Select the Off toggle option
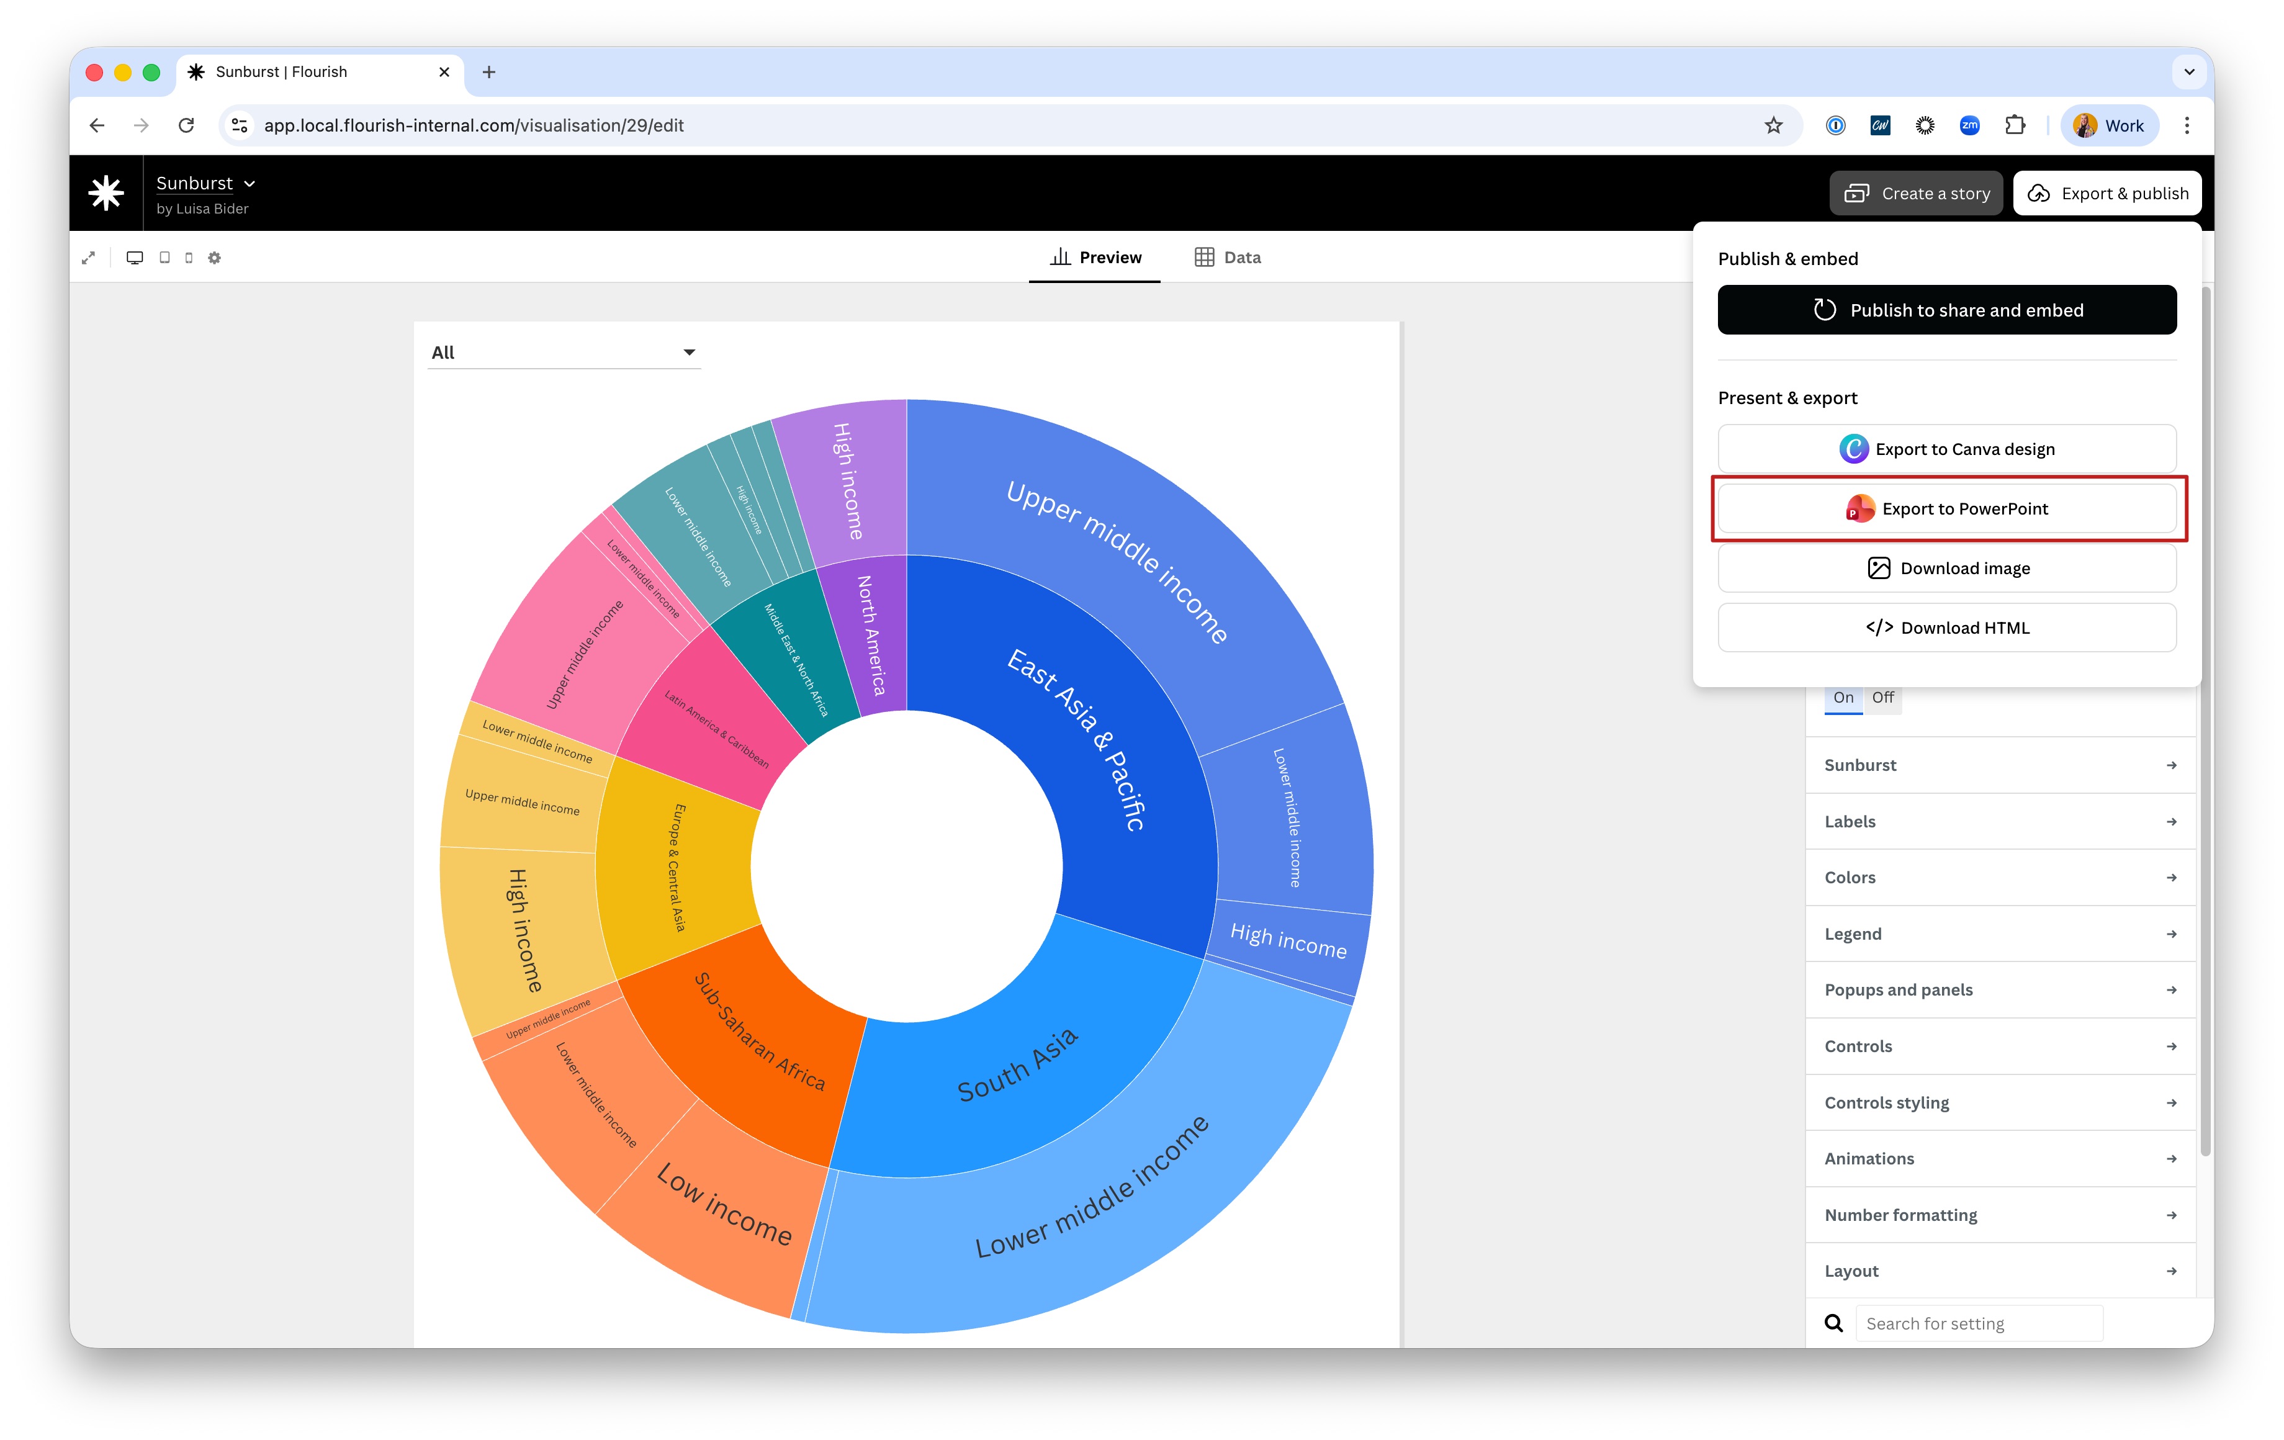Image resolution: width=2284 pixels, height=1440 pixels. [1883, 697]
